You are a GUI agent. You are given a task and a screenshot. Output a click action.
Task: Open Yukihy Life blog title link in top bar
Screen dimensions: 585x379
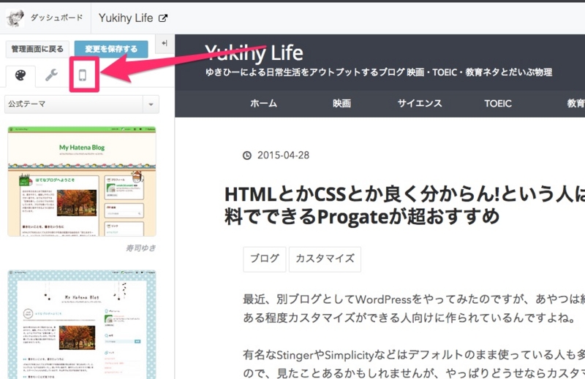(126, 18)
